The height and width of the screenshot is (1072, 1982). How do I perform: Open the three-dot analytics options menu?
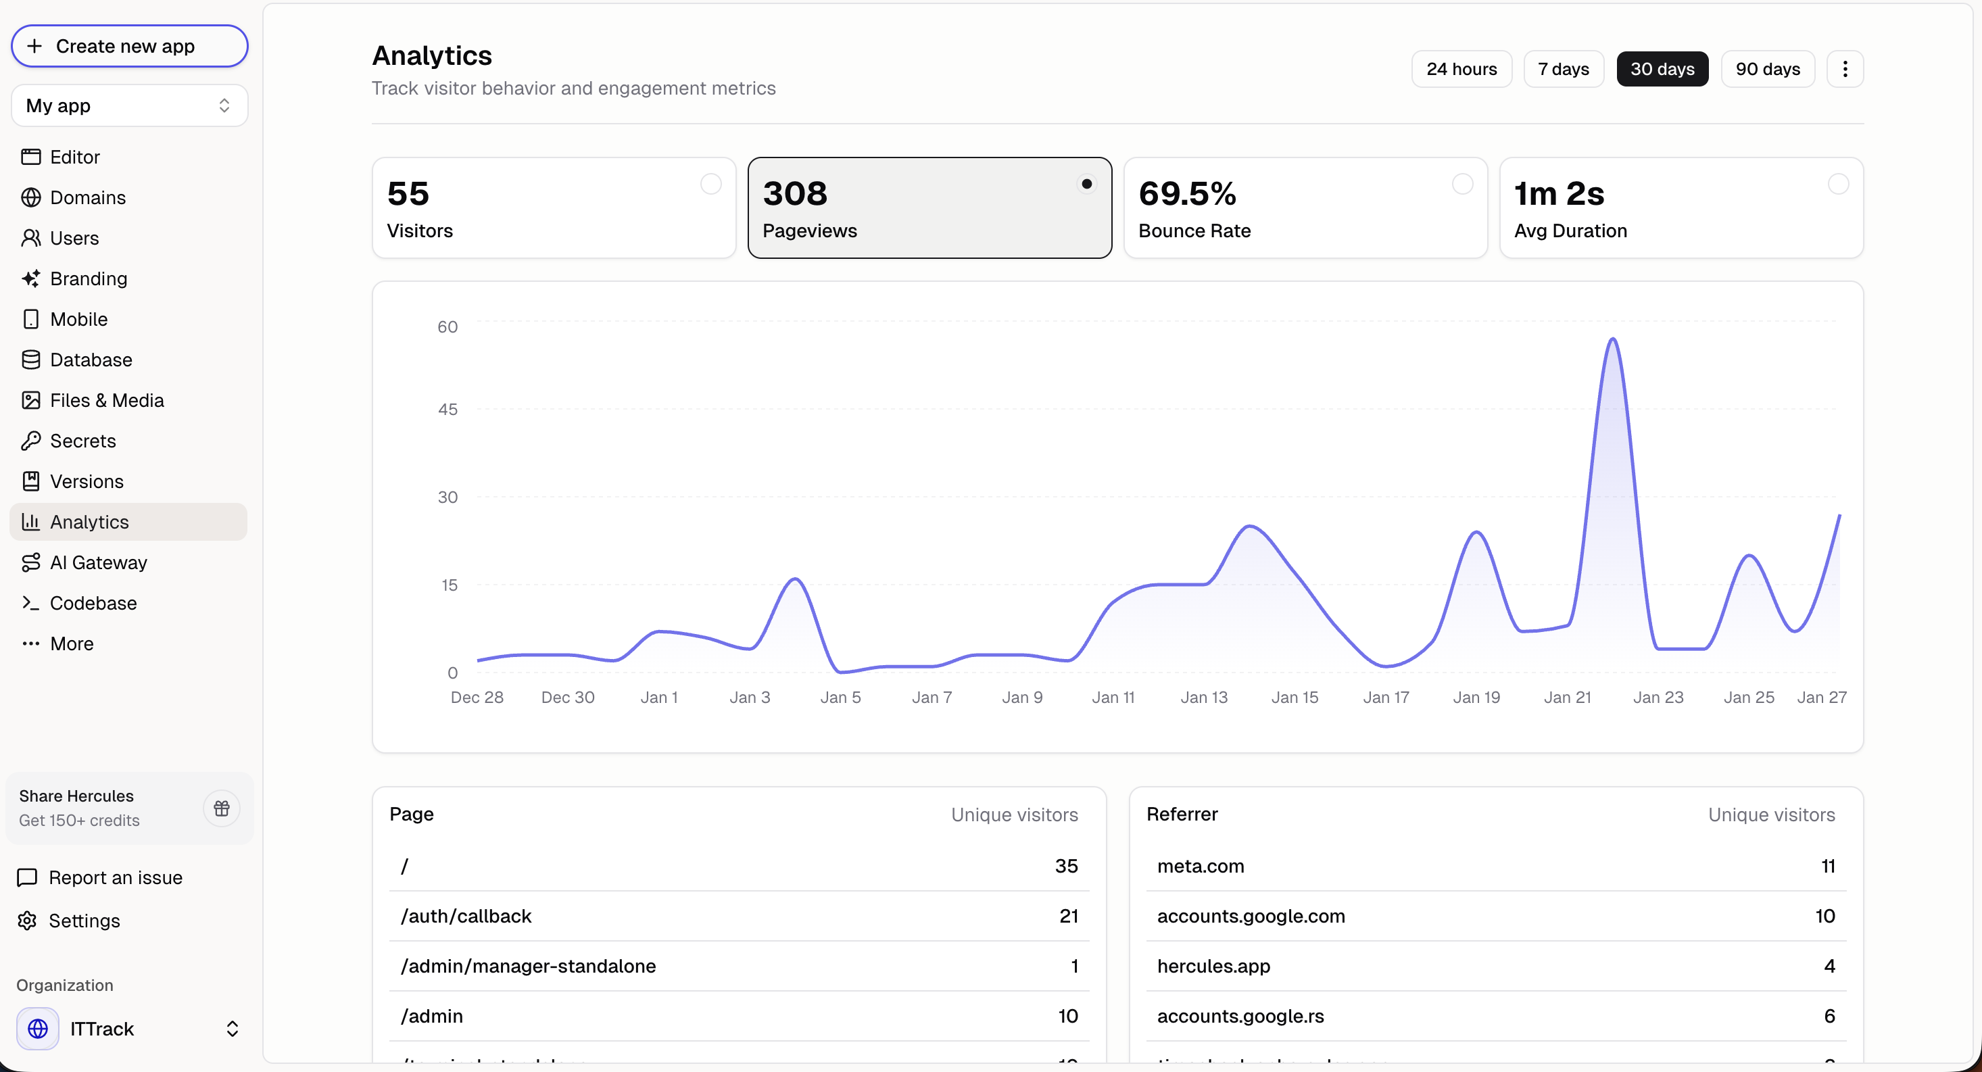pos(1845,69)
